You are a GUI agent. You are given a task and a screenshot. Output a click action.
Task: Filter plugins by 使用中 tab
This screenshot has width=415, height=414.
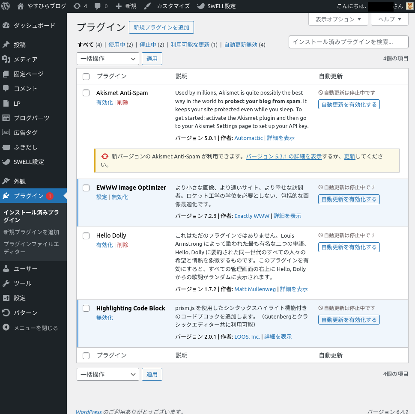point(116,45)
